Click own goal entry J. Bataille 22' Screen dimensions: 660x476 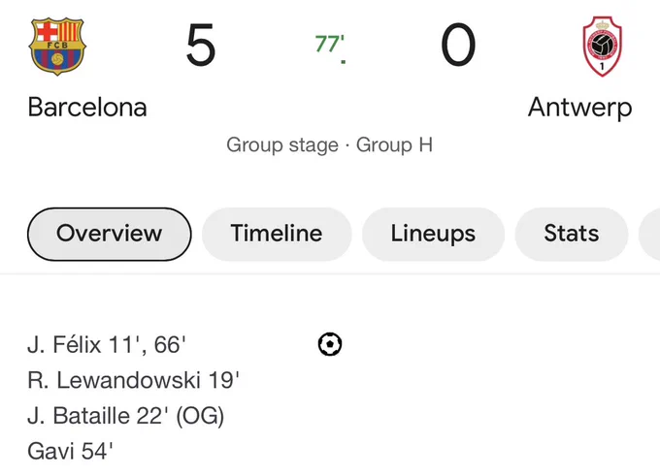tap(126, 416)
